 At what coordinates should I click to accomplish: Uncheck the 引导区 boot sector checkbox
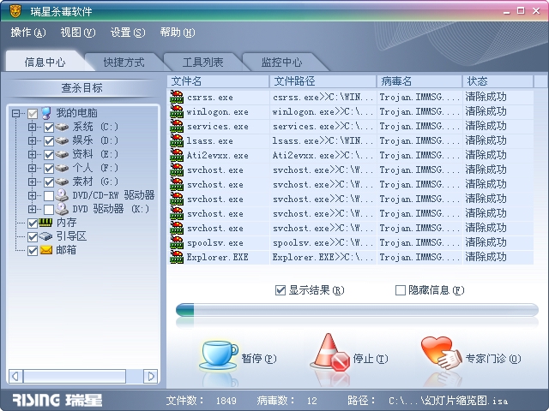tap(33, 237)
